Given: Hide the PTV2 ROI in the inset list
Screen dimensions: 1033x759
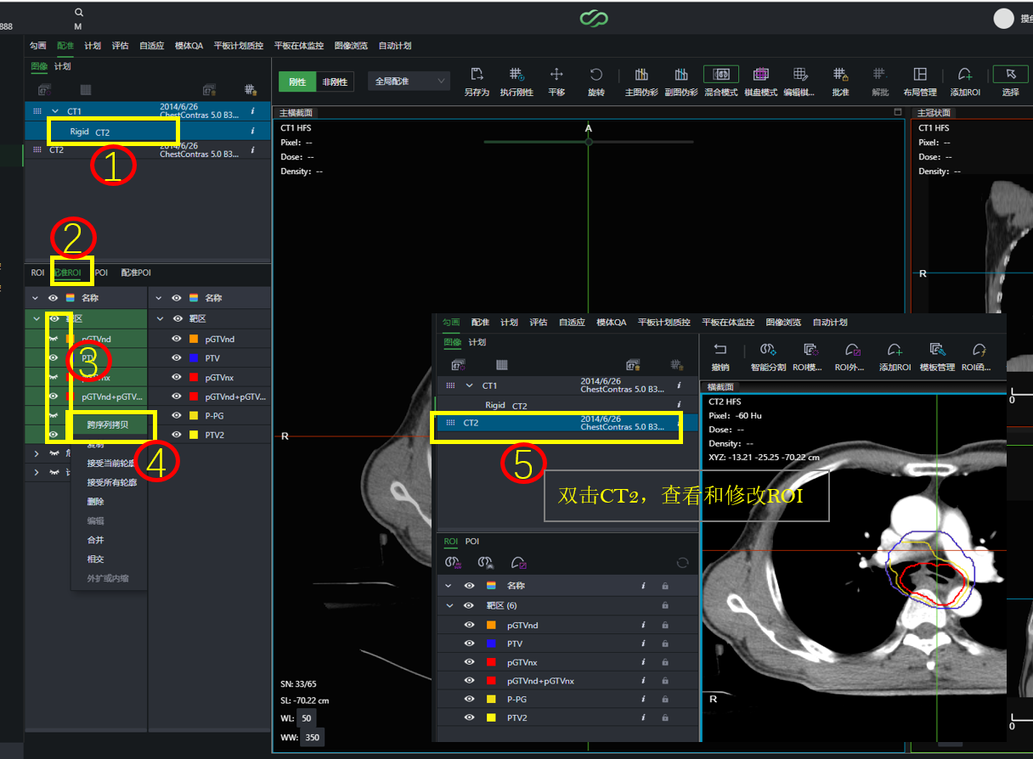Looking at the screenshot, I should [x=468, y=718].
